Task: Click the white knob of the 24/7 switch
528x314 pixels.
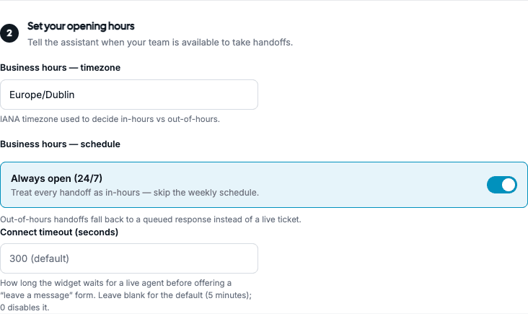Action: tap(508, 185)
